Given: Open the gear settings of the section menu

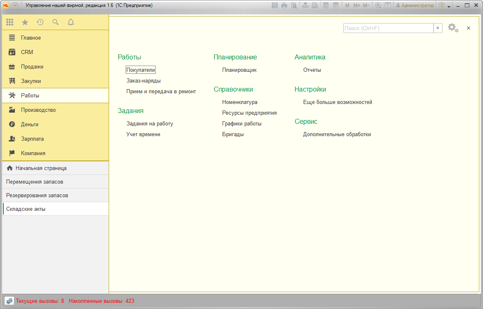Looking at the screenshot, I should click(x=453, y=28).
